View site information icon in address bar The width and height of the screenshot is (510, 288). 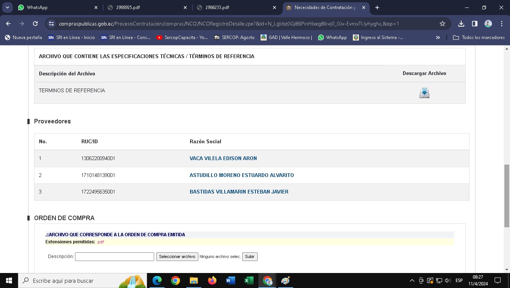click(52, 24)
